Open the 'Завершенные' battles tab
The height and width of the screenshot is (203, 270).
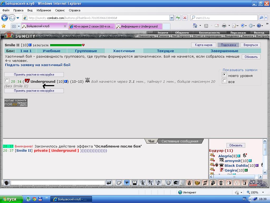(224, 51)
